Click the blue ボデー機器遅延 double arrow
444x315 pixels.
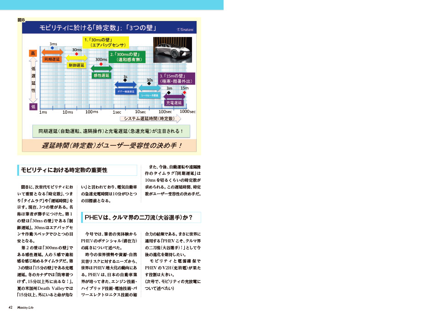pos(125,84)
